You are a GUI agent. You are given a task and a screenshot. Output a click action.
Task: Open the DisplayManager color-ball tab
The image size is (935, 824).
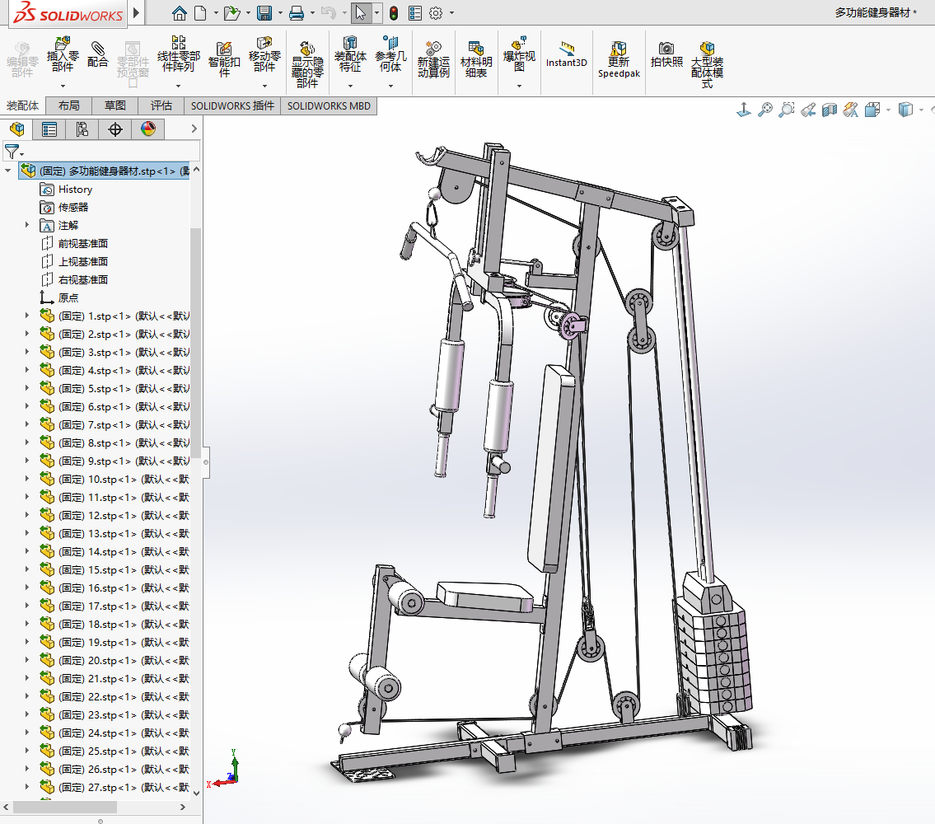pyautogui.click(x=148, y=129)
